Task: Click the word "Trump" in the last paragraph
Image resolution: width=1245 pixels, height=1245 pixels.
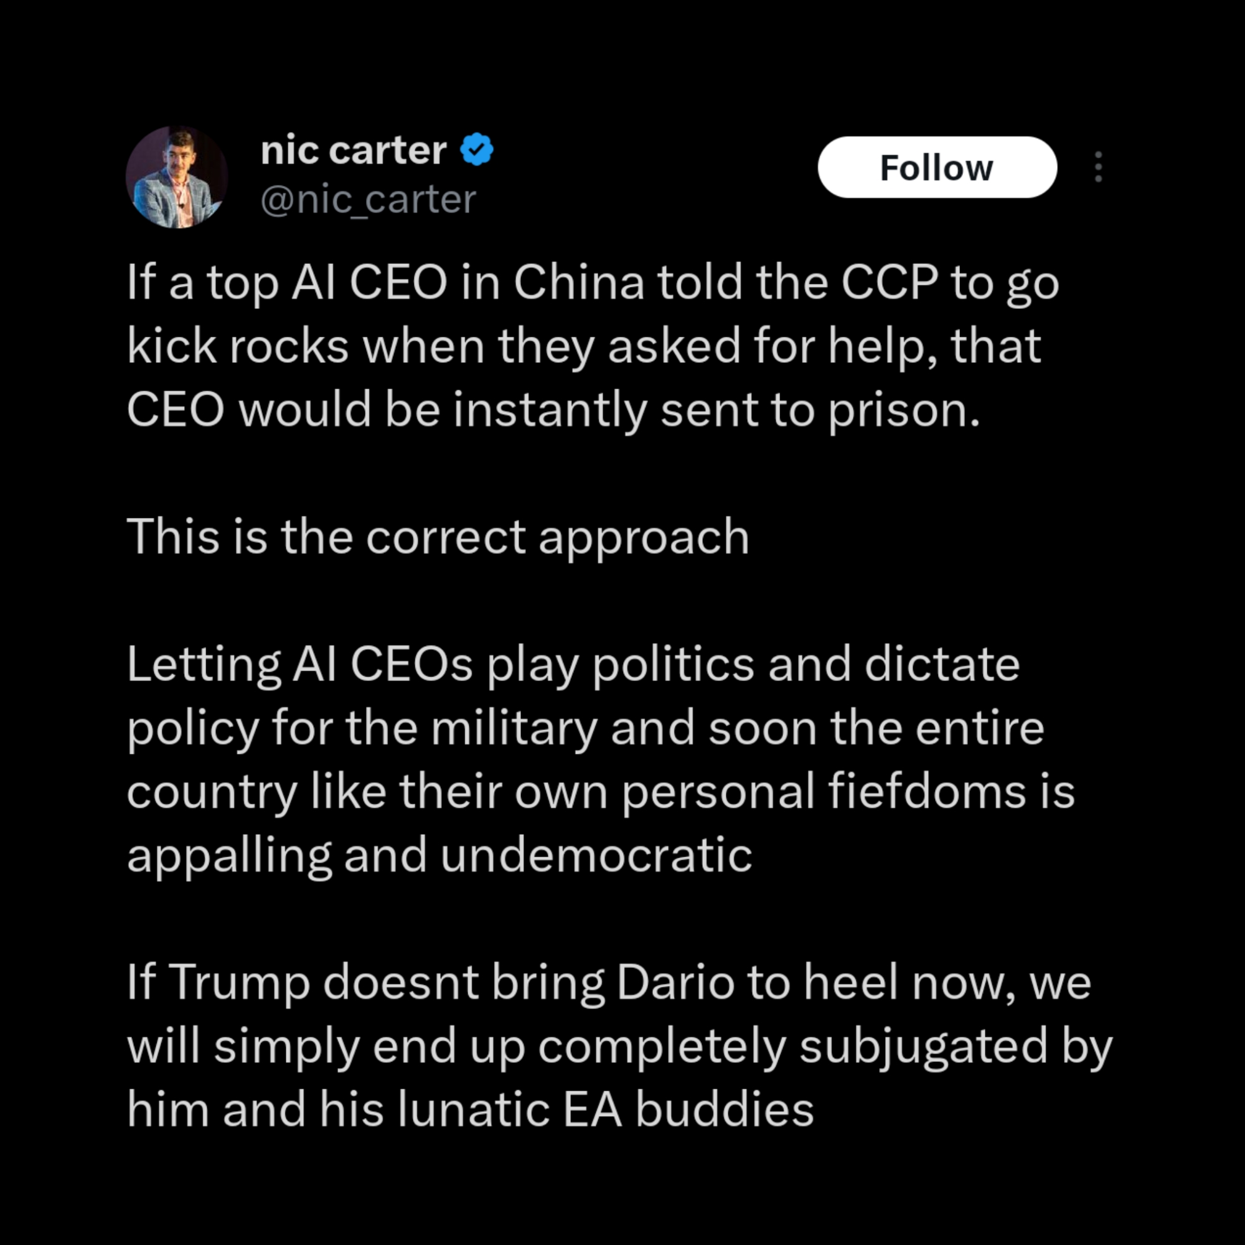Action: [x=240, y=983]
